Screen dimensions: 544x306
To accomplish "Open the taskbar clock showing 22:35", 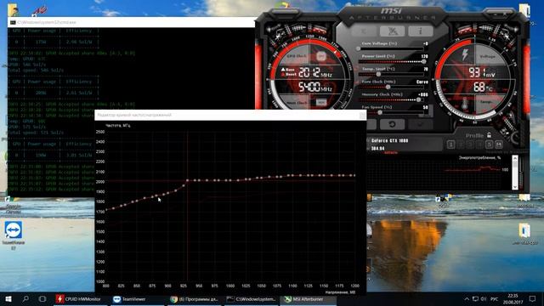I will [x=513, y=299].
